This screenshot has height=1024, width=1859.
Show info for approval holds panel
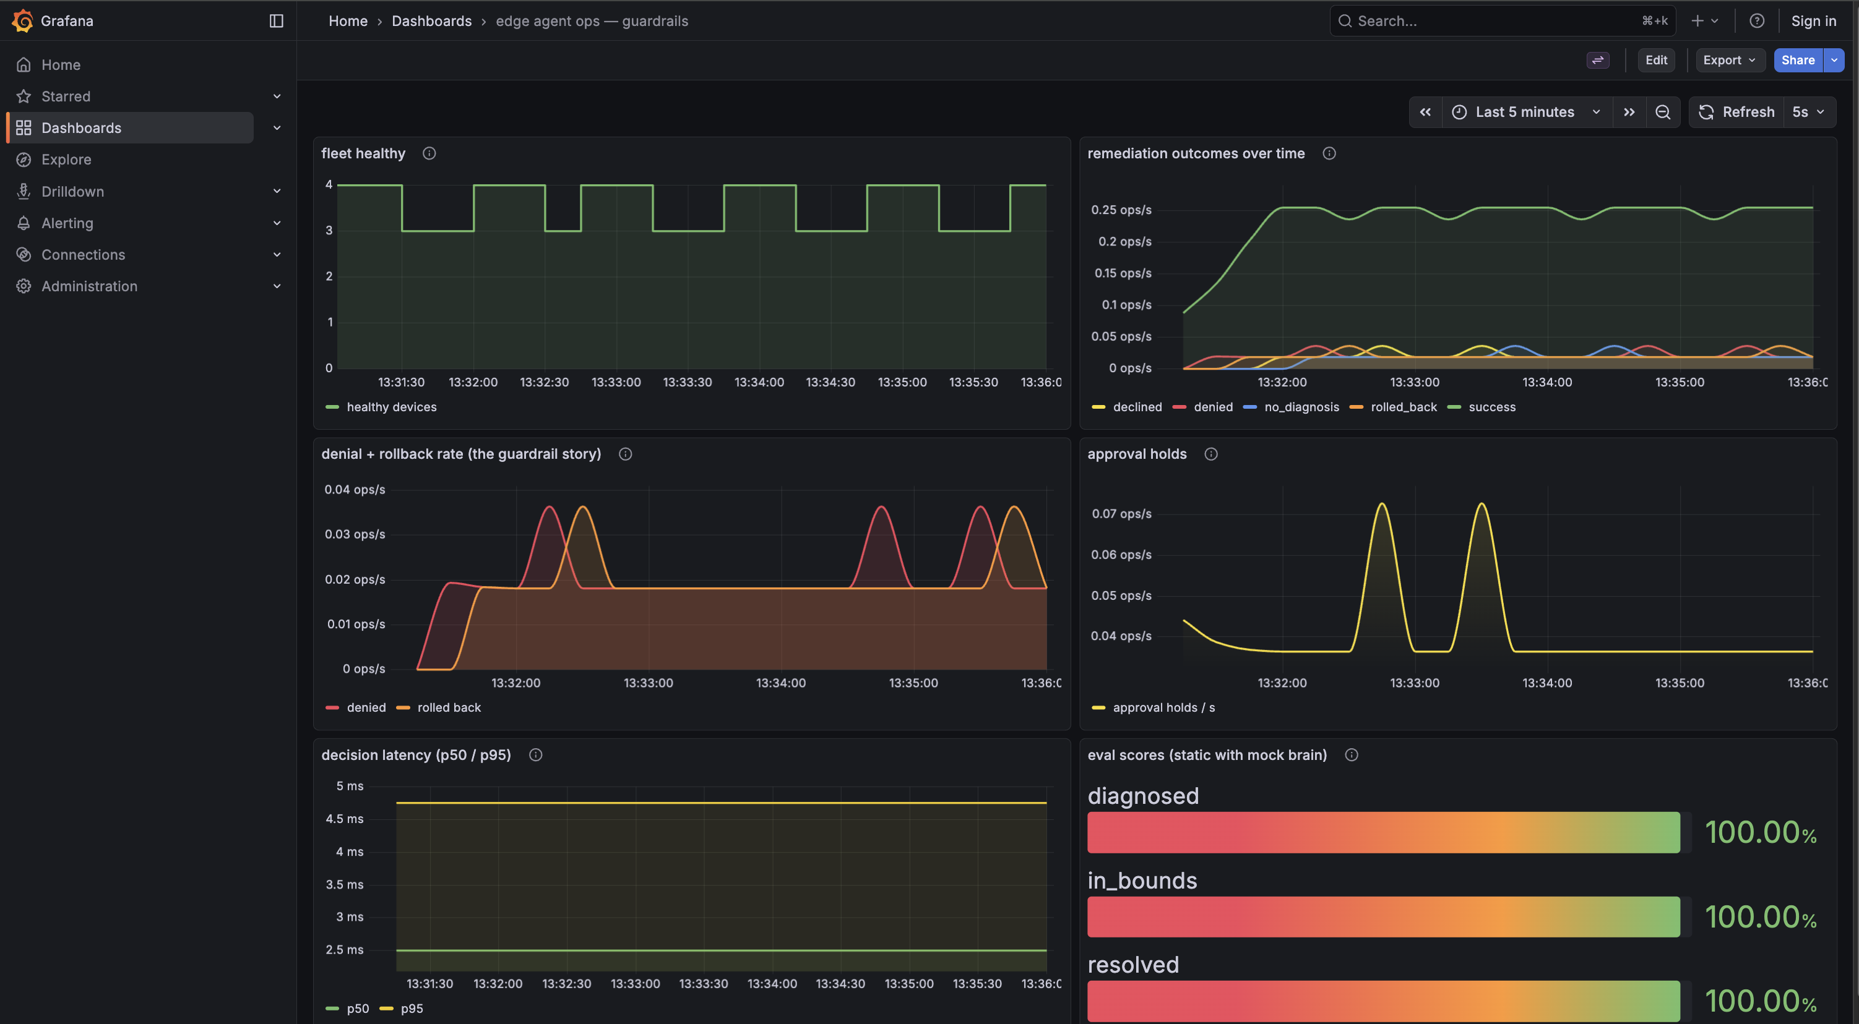(x=1211, y=454)
